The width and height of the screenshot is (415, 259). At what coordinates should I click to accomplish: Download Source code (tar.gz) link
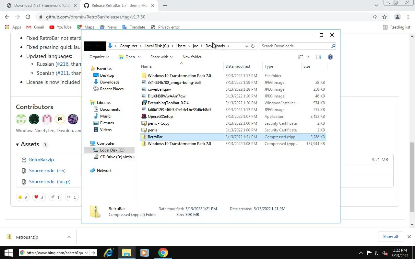pyautogui.click(x=50, y=182)
